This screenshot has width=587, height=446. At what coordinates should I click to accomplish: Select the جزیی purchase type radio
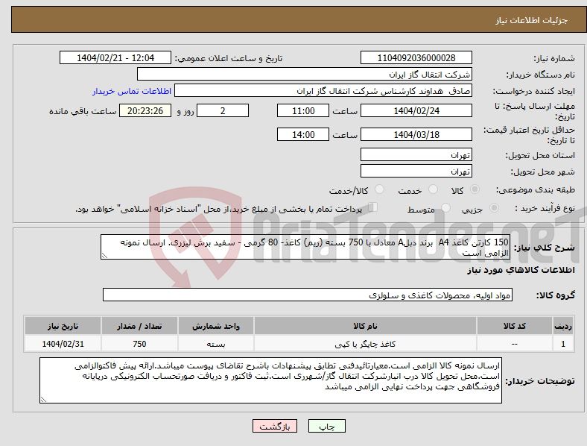(x=494, y=207)
